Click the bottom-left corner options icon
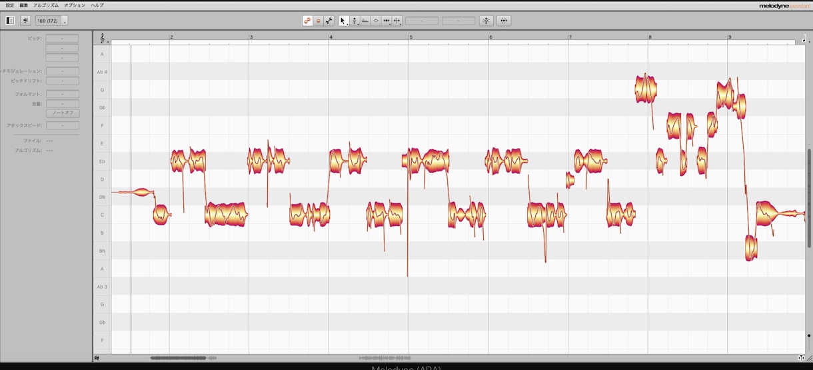 (x=97, y=358)
